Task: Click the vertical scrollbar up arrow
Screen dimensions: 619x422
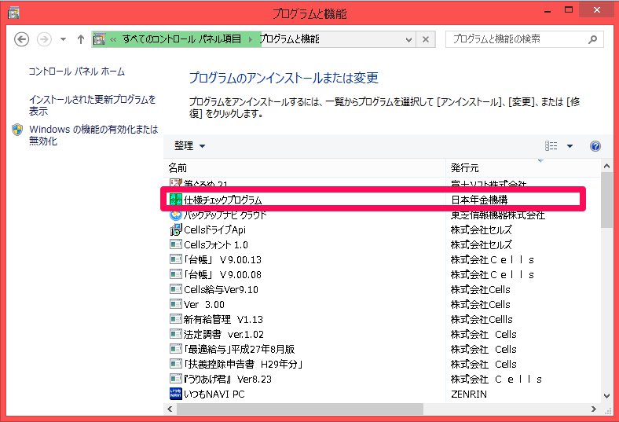Action: (x=606, y=167)
